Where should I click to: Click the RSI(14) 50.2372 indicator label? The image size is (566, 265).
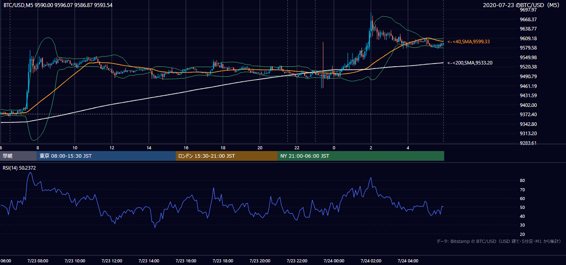pos(19,167)
